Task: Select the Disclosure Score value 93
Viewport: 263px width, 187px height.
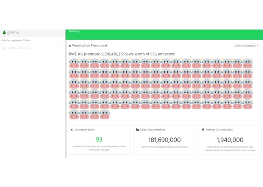Action: click(99, 139)
